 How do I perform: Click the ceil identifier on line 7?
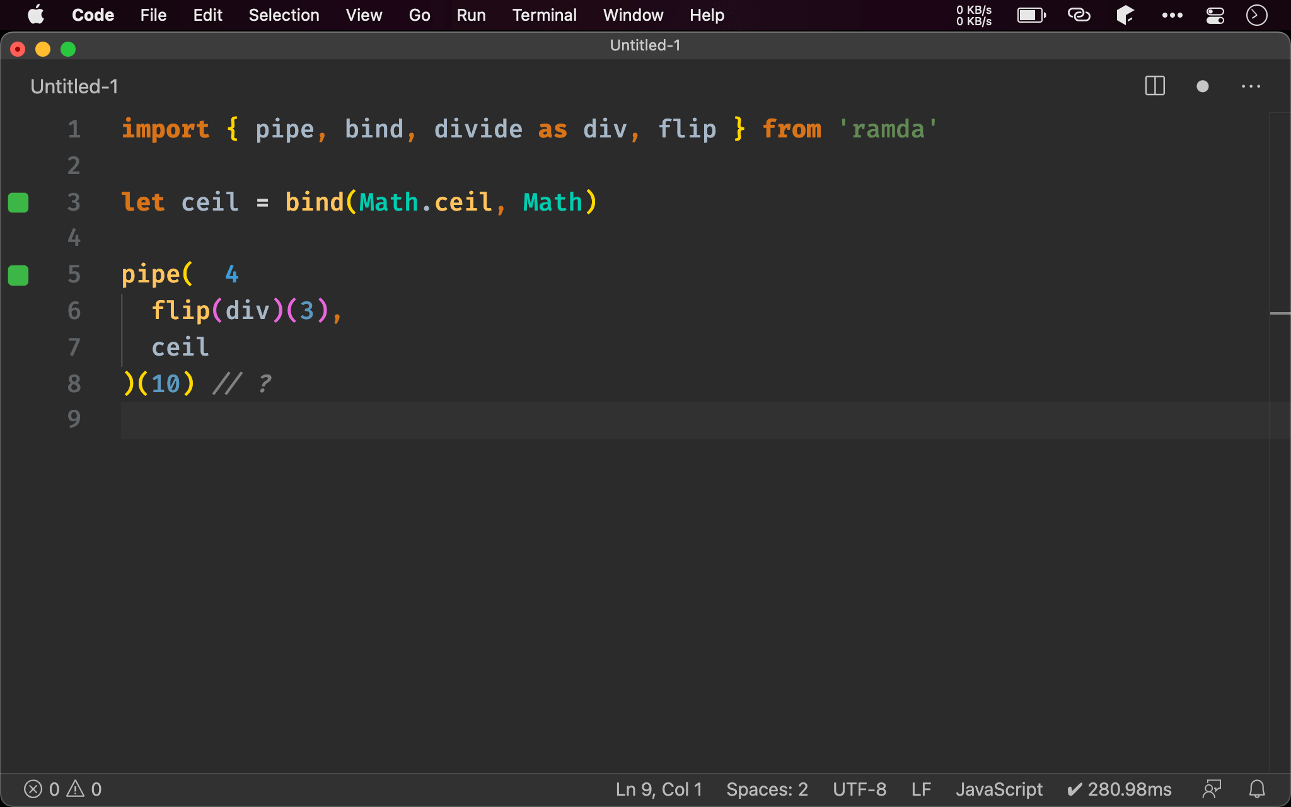pyautogui.click(x=180, y=347)
